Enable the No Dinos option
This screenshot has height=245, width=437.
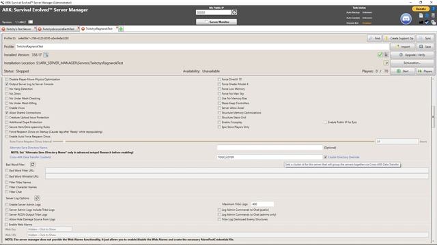point(7,94)
